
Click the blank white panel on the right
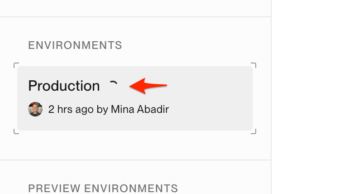[313, 97]
